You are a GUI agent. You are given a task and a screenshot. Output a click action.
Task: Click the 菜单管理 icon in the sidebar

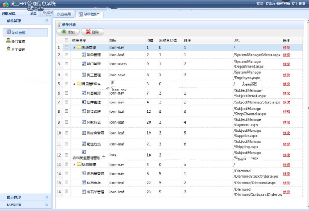coord(8,32)
